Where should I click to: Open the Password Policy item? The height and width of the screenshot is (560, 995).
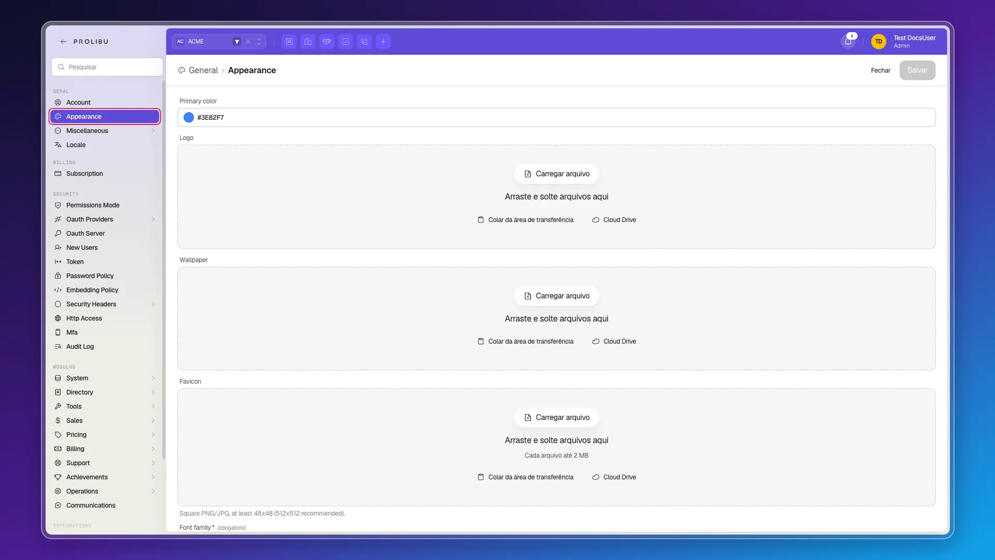tap(105, 276)
